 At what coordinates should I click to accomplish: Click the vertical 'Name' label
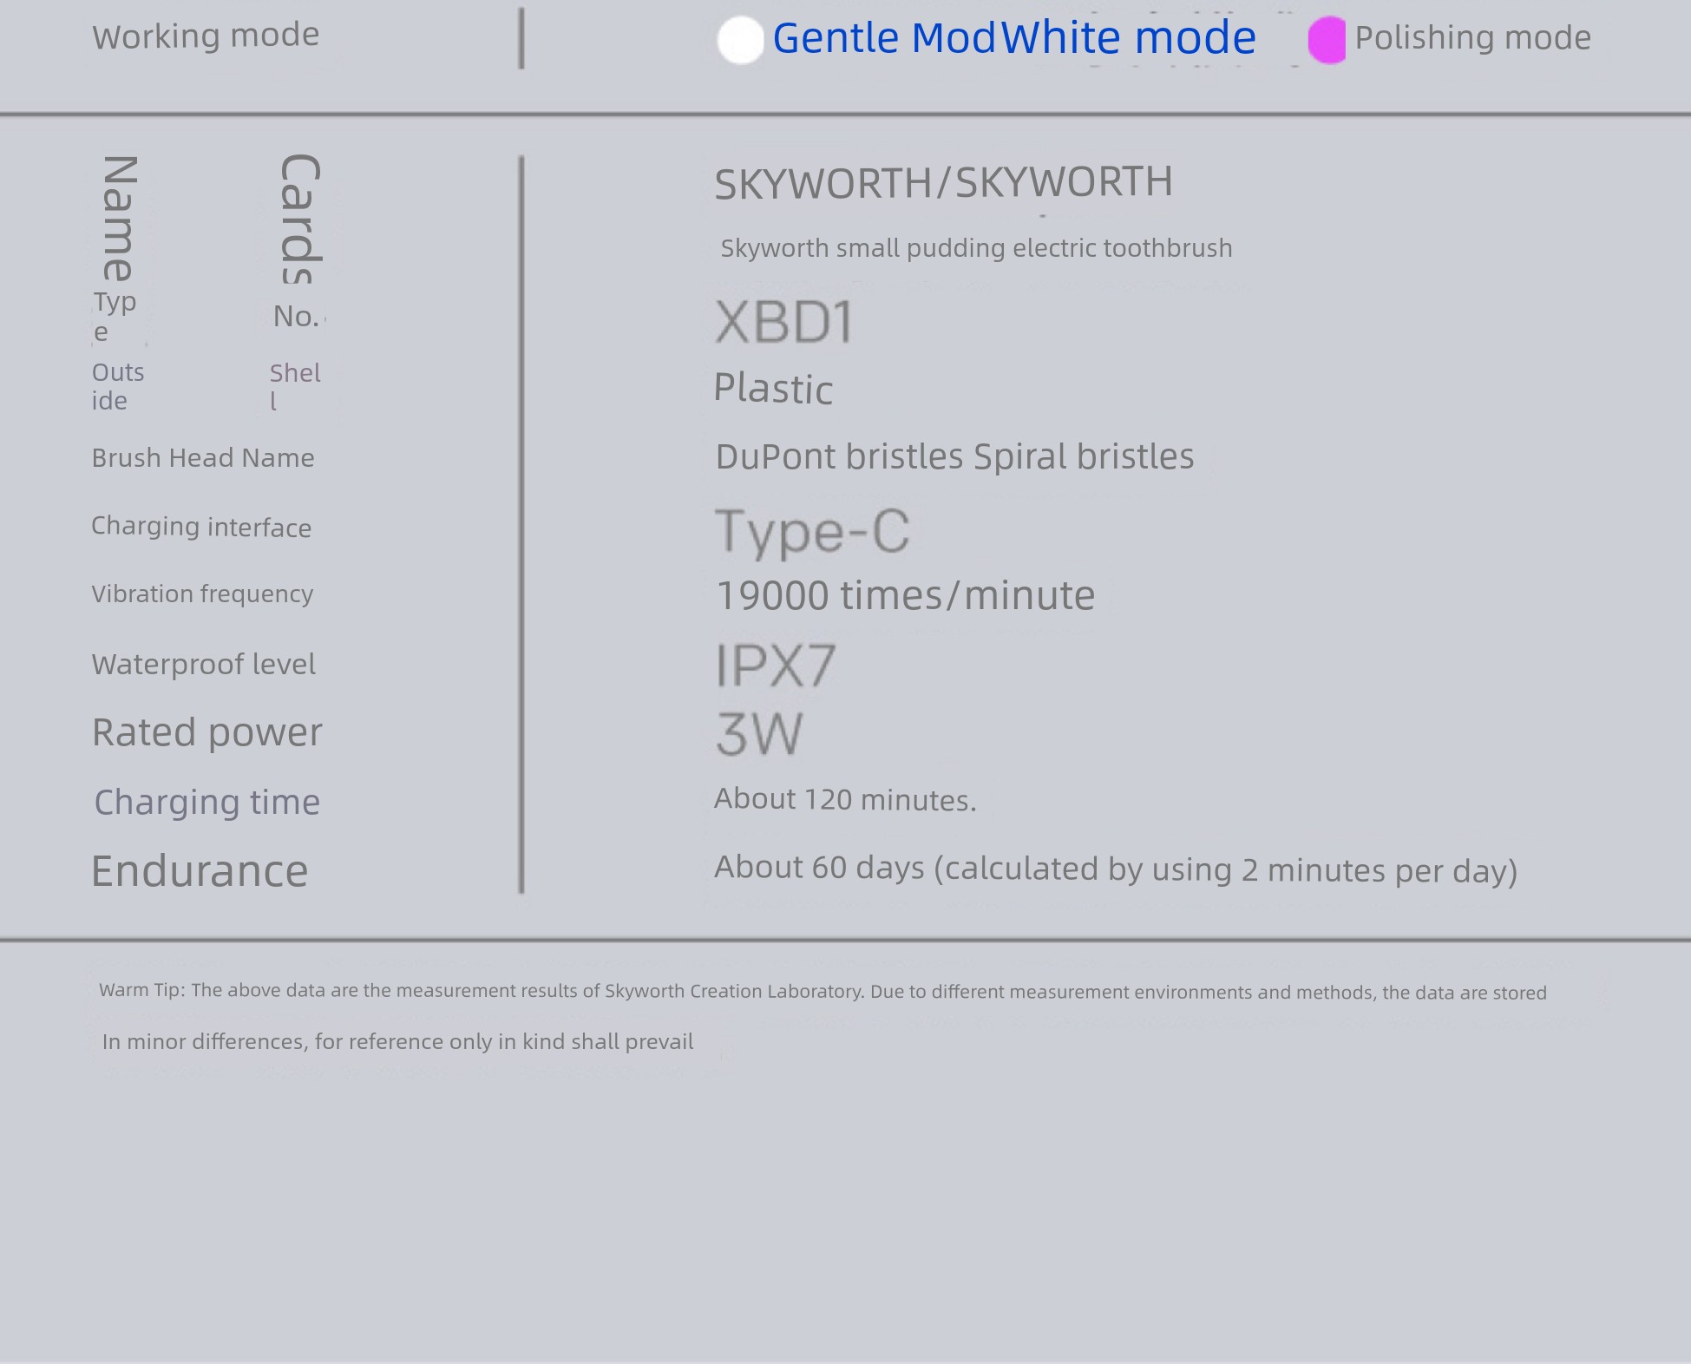pyautogui.click(x=120, y=219)
